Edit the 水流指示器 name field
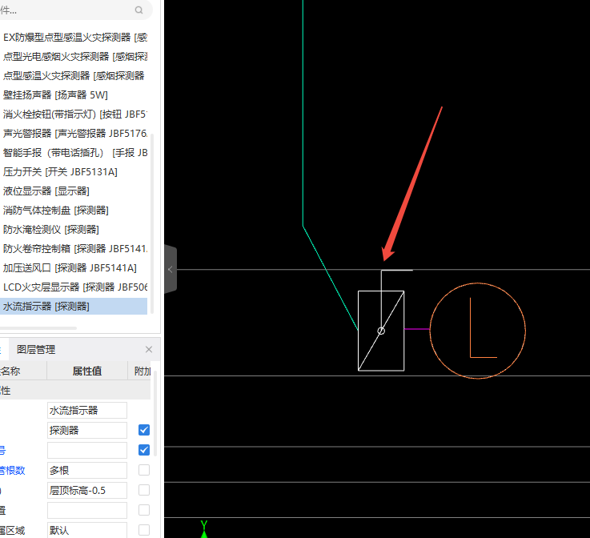The image size is (590, 538). (87, 410)
